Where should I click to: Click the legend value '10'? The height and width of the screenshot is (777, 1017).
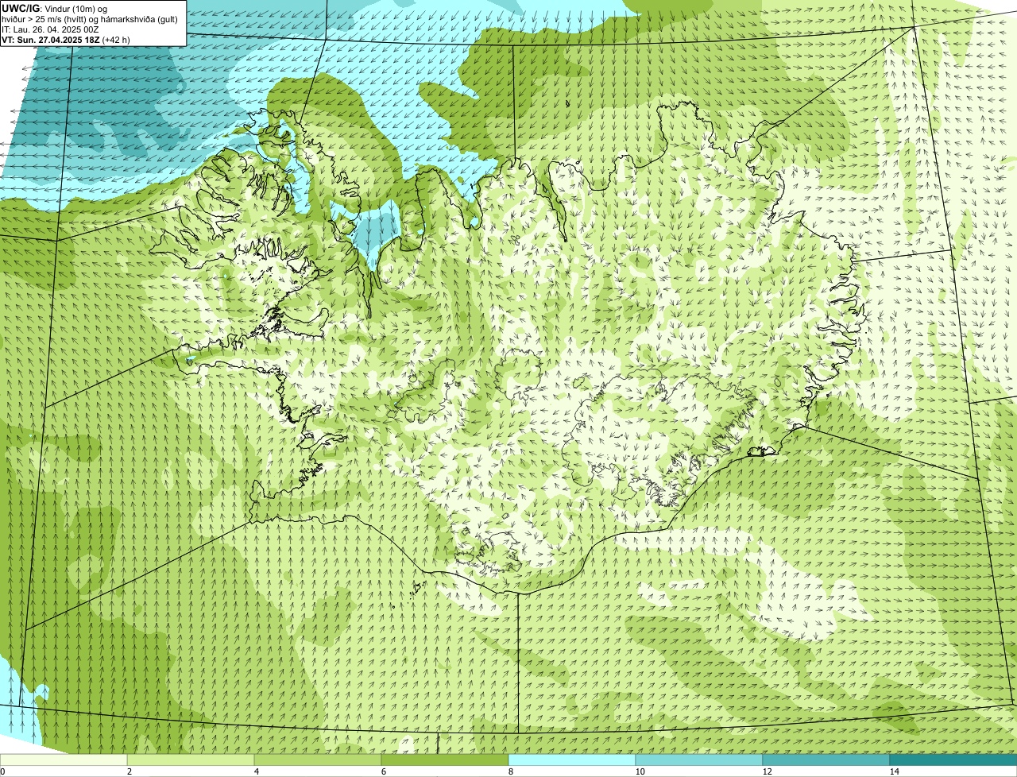click(640, 771)
